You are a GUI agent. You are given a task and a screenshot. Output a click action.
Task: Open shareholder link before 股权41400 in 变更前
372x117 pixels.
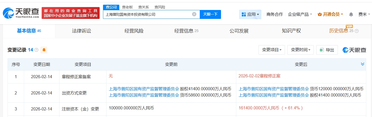point(144,89)
